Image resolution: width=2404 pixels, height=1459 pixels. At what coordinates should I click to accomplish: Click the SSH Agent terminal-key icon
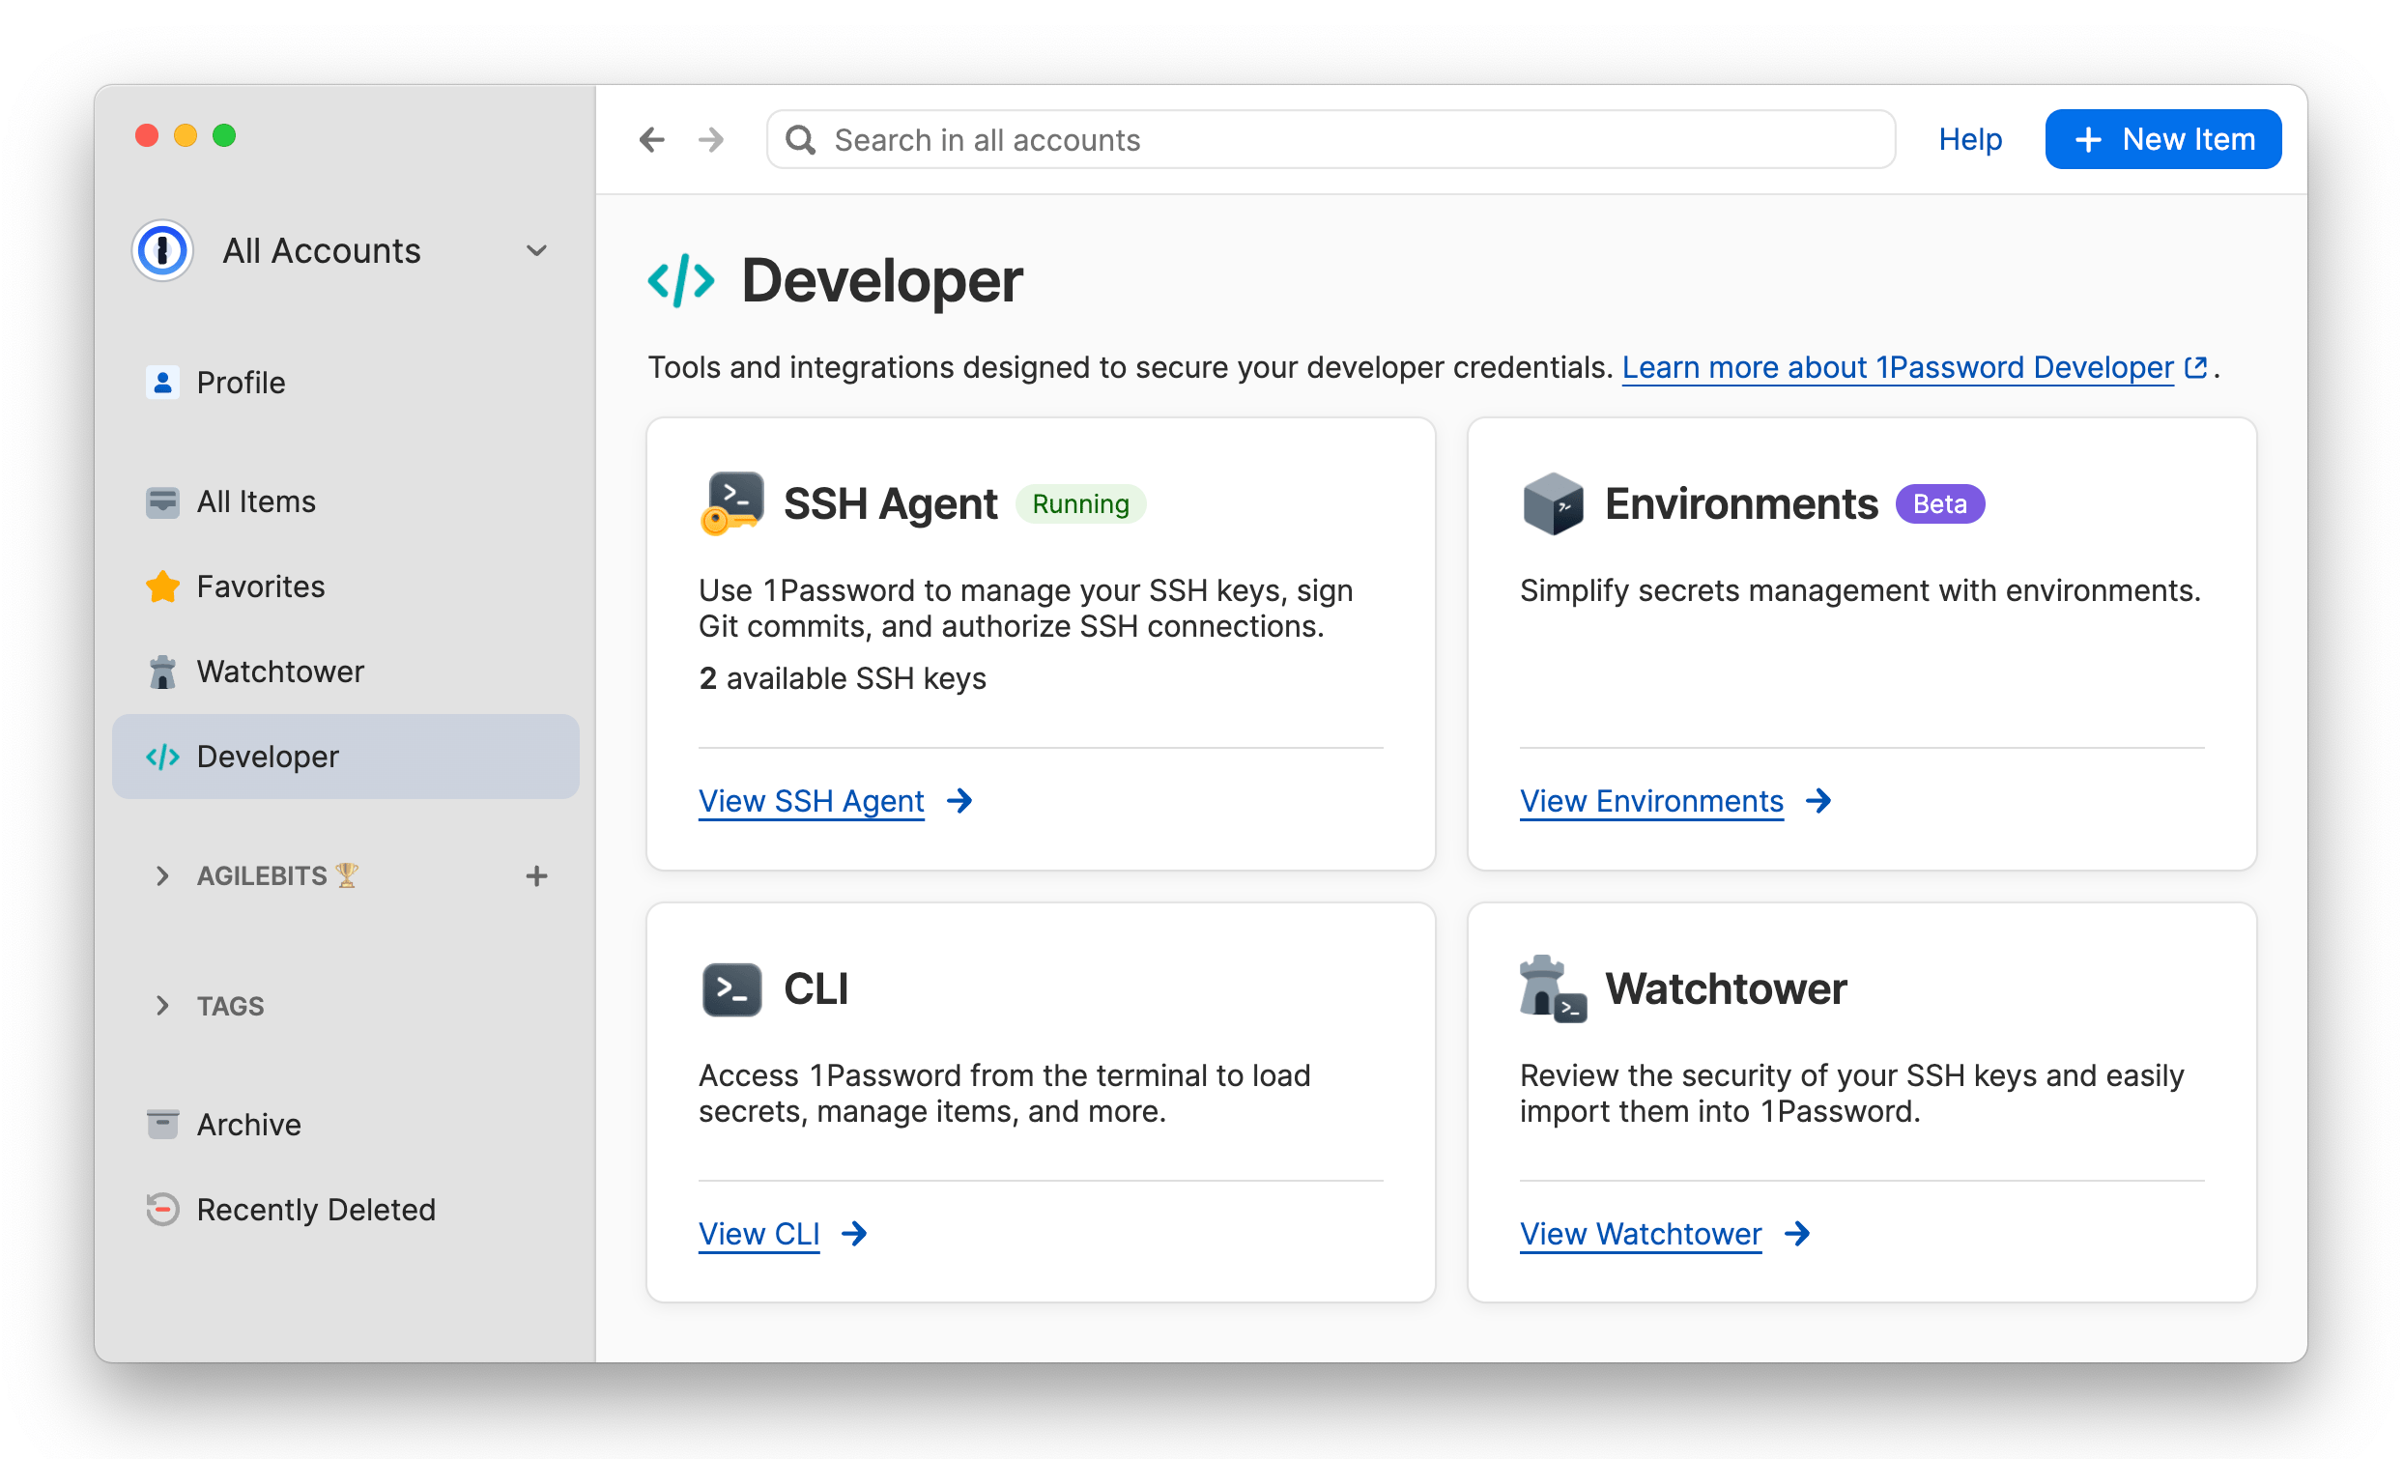[x=731, y=503]
